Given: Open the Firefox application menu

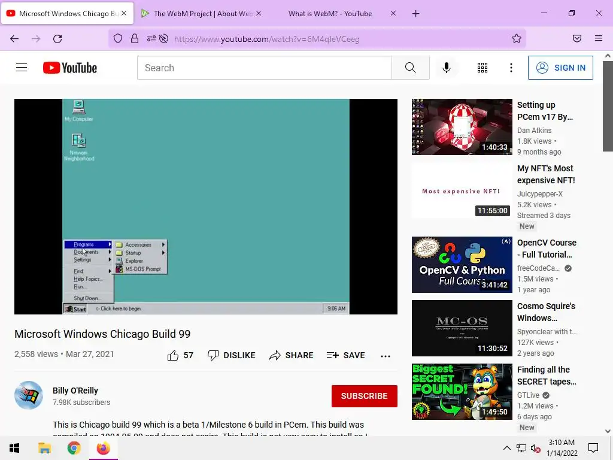Looking at the screenshot, I should 599,38.
